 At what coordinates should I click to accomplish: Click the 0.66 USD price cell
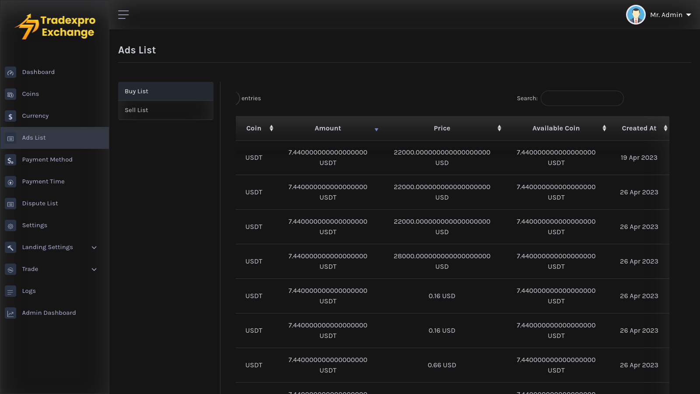442,365
